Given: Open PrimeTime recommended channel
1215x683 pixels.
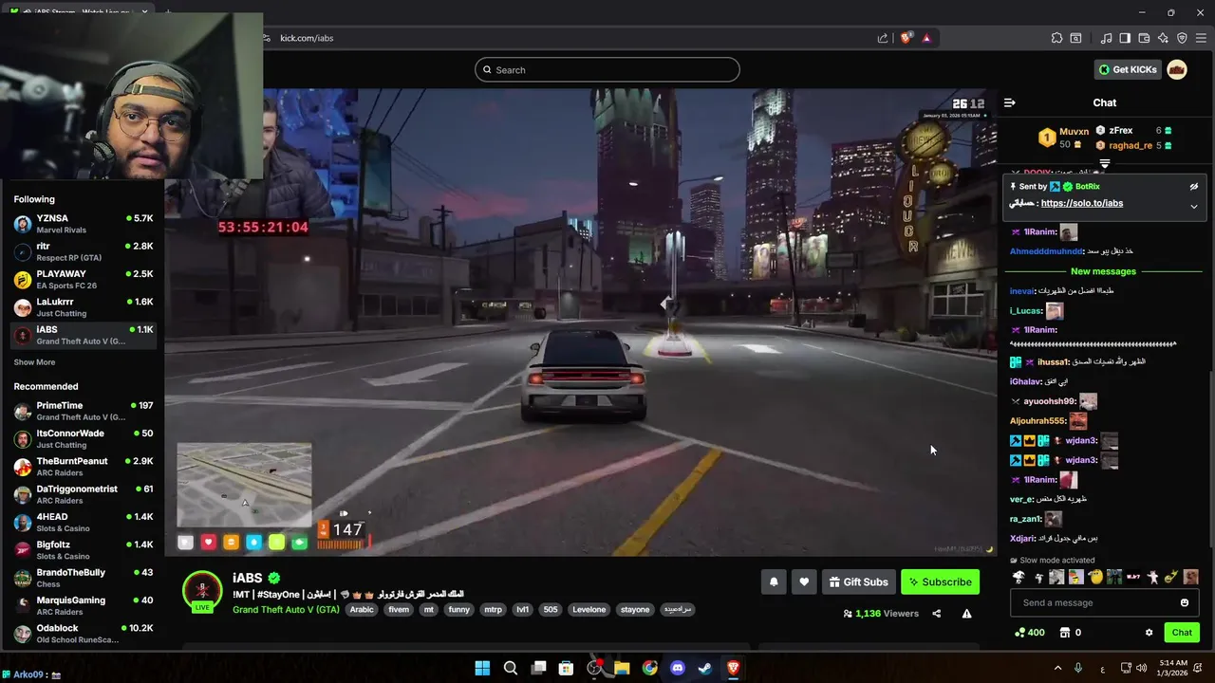Looking at the screenshot, I should 84,411.
